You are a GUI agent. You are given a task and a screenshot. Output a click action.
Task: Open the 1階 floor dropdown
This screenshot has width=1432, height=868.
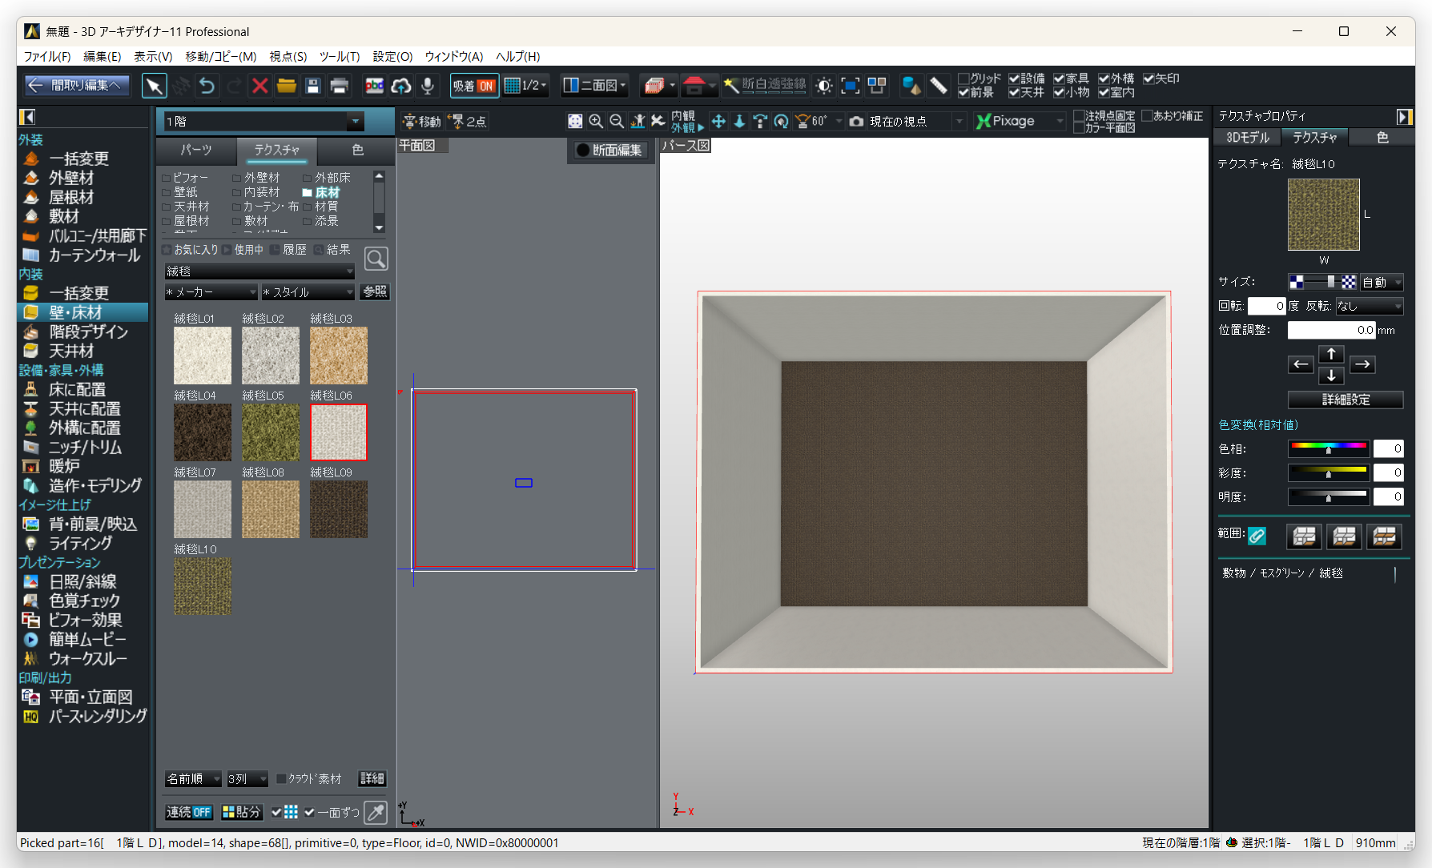click(355, 122)
